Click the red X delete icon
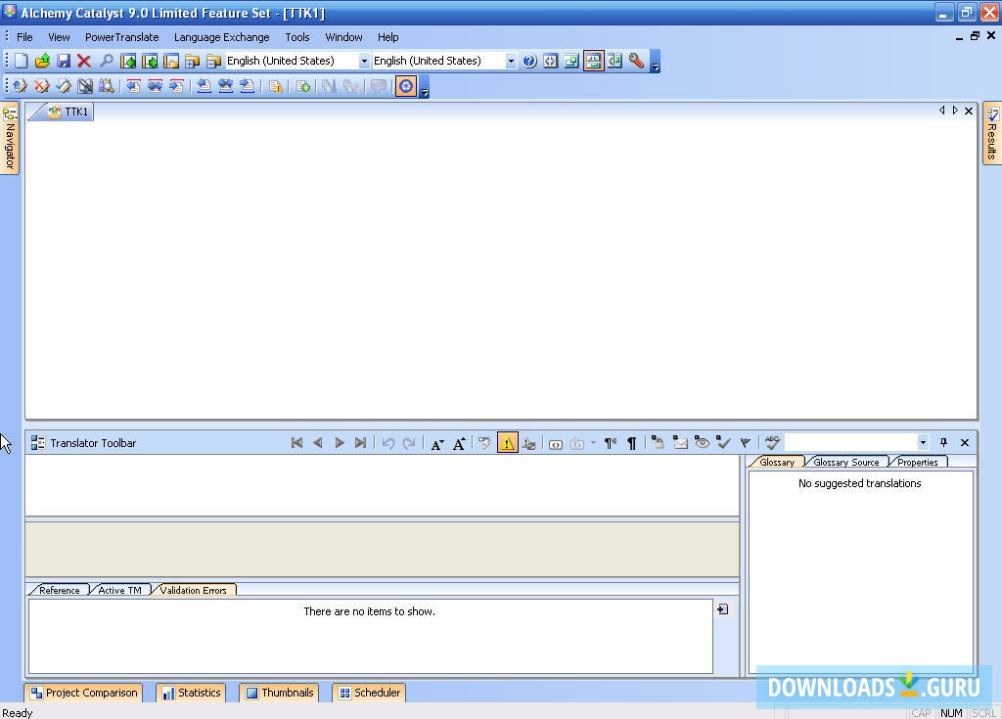Image resolution: width=1002 pixels, height=719 pixels. point(84,61)
